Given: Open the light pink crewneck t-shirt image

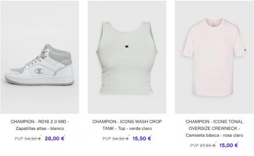Looking at the screenshot, I should [x=214, y=57].
